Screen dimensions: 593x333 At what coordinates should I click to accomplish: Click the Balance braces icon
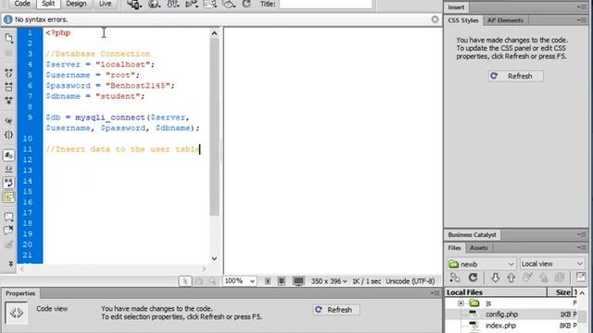click(8, 135)
